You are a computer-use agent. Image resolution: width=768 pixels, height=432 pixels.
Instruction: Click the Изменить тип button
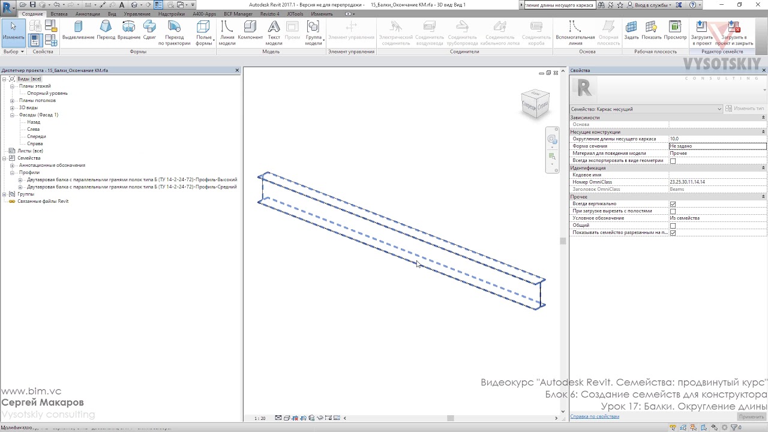coord(745,109)
